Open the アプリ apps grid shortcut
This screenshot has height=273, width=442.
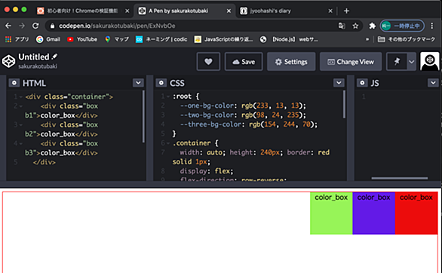tap(17, 39)
